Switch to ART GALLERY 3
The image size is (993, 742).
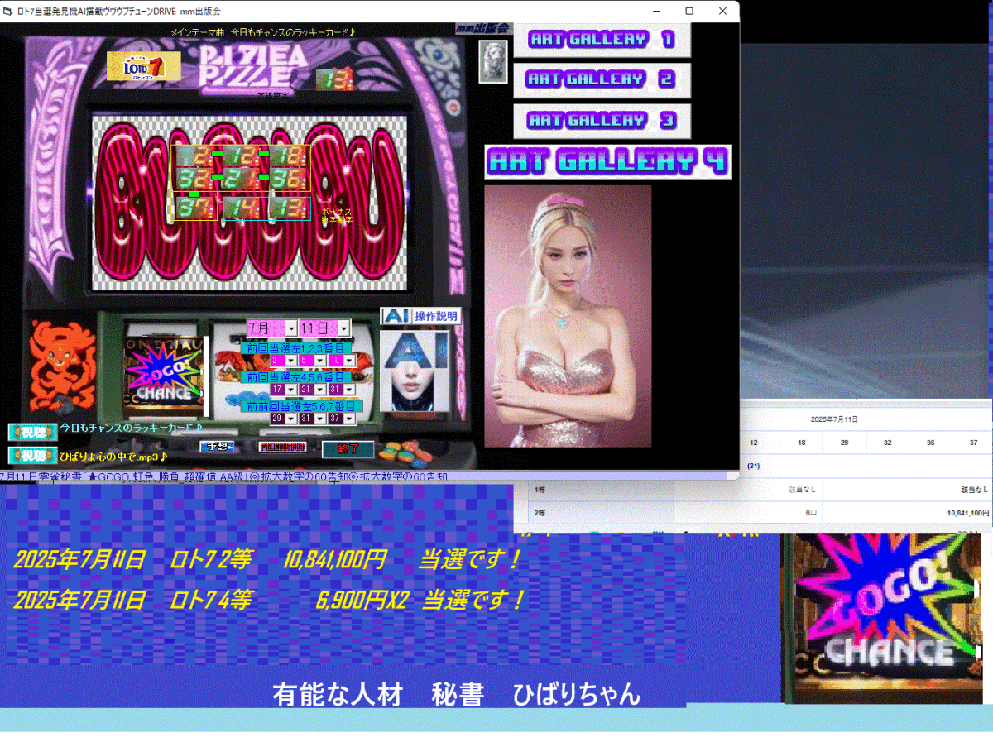[602, 121]
